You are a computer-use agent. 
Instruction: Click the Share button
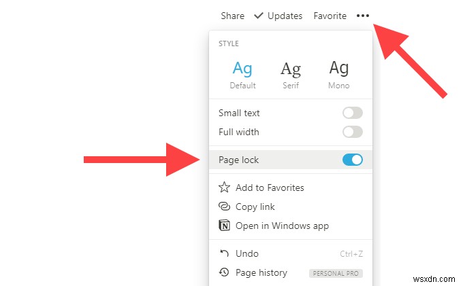232,16
